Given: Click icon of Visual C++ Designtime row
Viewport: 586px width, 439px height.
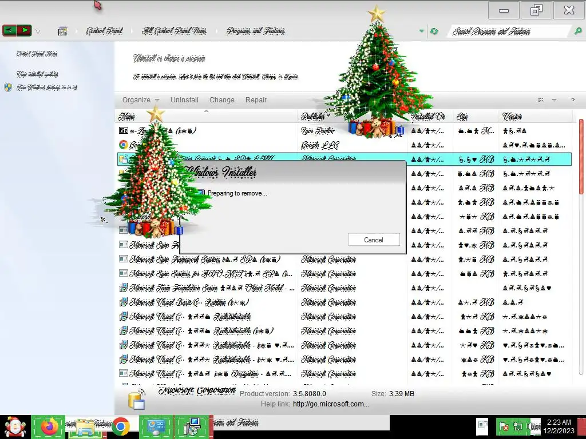Looking at the screenshot, I should [124, 373].
